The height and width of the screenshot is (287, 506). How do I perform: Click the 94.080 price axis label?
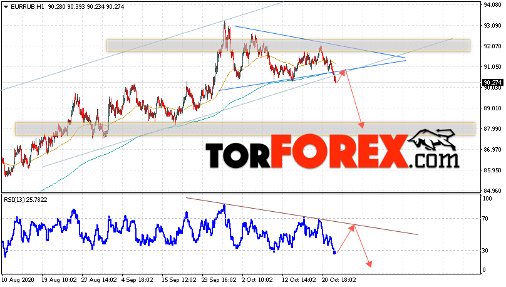[x=492, y=5]
